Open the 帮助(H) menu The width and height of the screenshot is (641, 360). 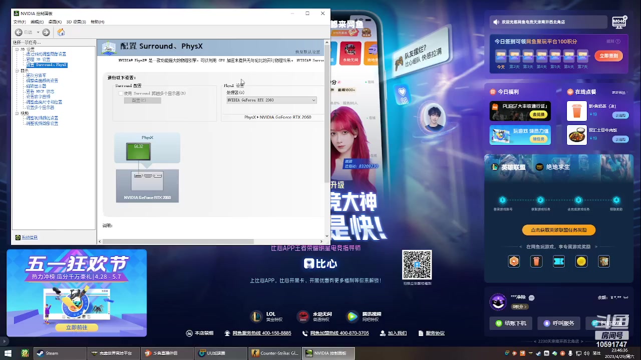98,22
